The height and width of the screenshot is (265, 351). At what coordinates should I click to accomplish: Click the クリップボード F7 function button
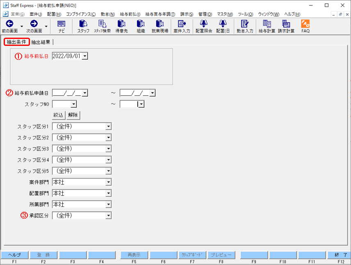(x=192, y=255)
